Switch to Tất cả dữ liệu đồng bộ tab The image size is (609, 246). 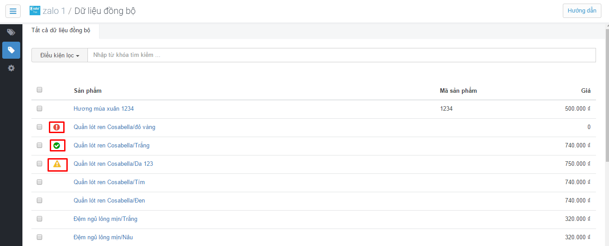pyautogui.click(x=61, y=30)
